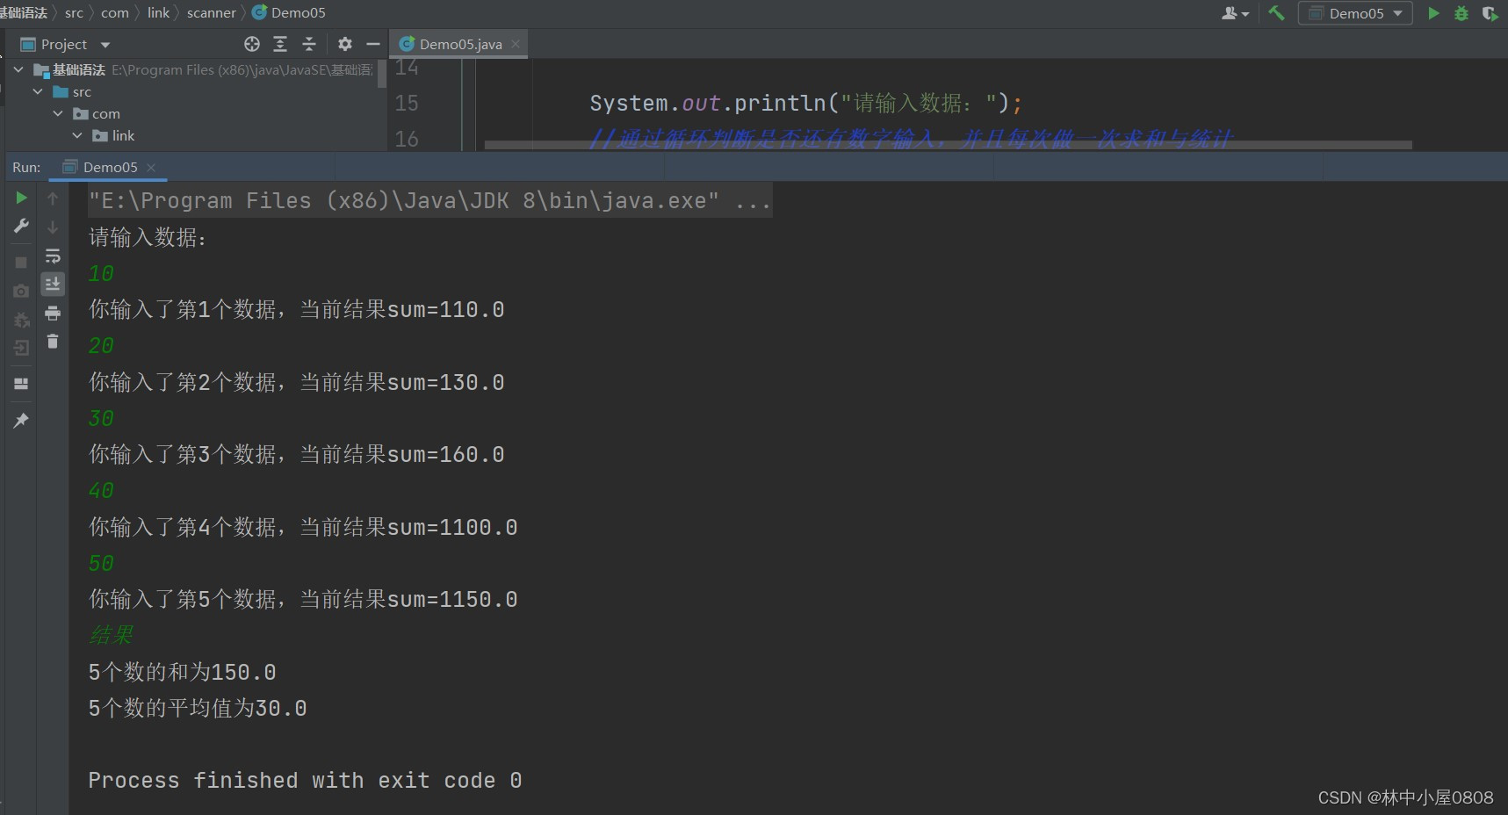This screenshot has width=1508, height=815.
Task: Restore layout icon in Run panel
Action: tap(21, 384)
